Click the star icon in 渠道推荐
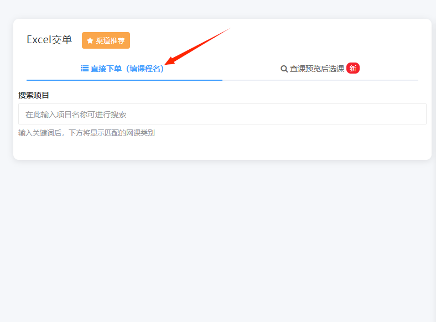 click(x=90, y=40)
